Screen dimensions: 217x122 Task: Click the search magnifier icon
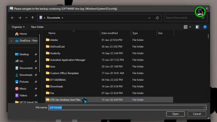click(203, 18)
